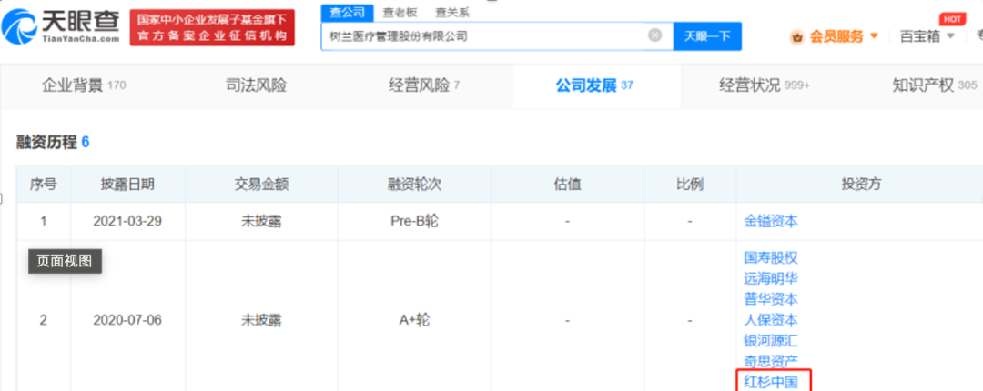983x391 pixels.
Task: Click the crown icon beside 会员服务
Action: point(797,37)
